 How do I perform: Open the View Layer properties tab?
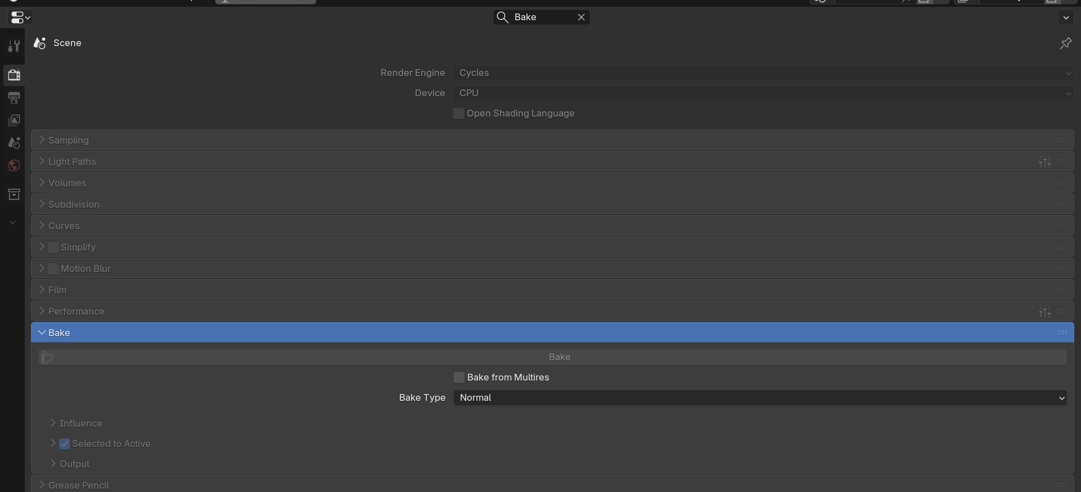click(14, 120)
